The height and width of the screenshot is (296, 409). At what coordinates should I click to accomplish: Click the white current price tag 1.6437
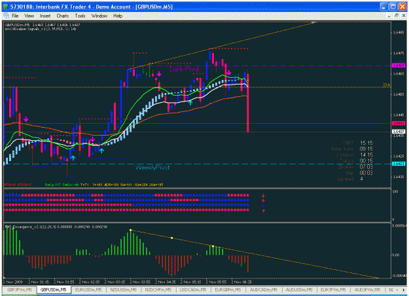pyautogui.click(x=399, y=132)
